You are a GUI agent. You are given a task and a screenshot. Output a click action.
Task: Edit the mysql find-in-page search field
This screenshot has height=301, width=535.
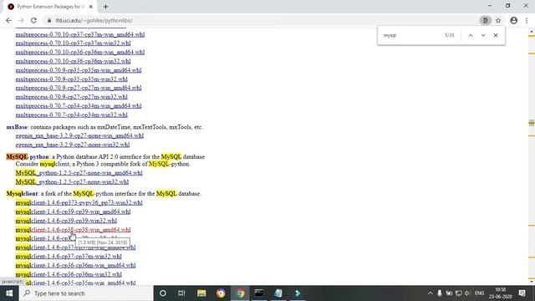point(411,35)
